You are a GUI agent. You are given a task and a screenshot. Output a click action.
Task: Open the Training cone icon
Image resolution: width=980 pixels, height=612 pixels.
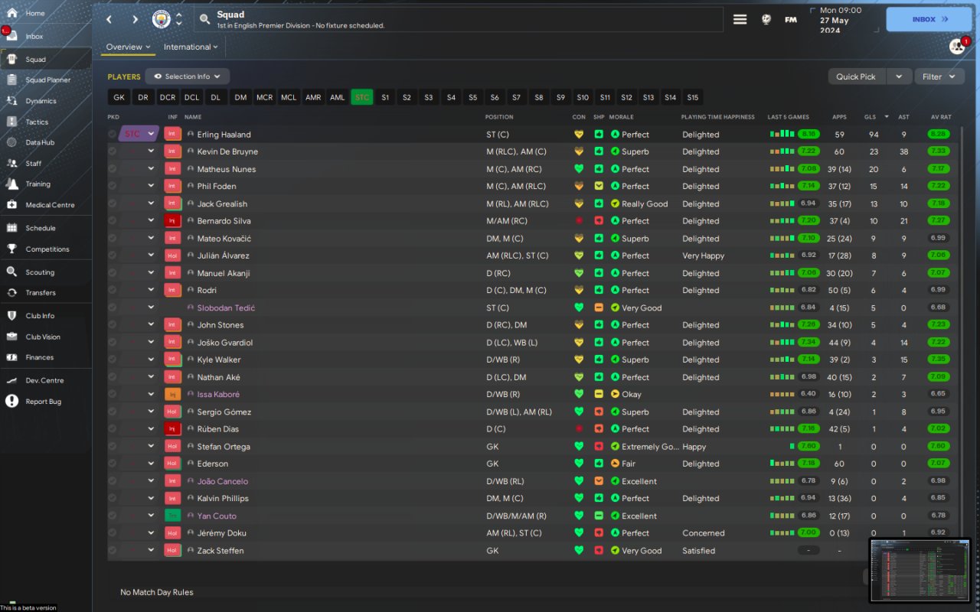tap(11, 184)
